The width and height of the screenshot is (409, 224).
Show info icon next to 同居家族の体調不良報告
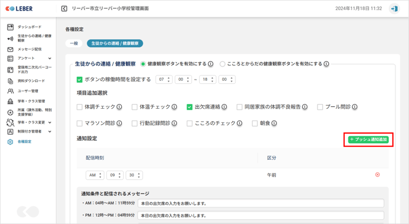pyautogui.click(x=304, y=107)
